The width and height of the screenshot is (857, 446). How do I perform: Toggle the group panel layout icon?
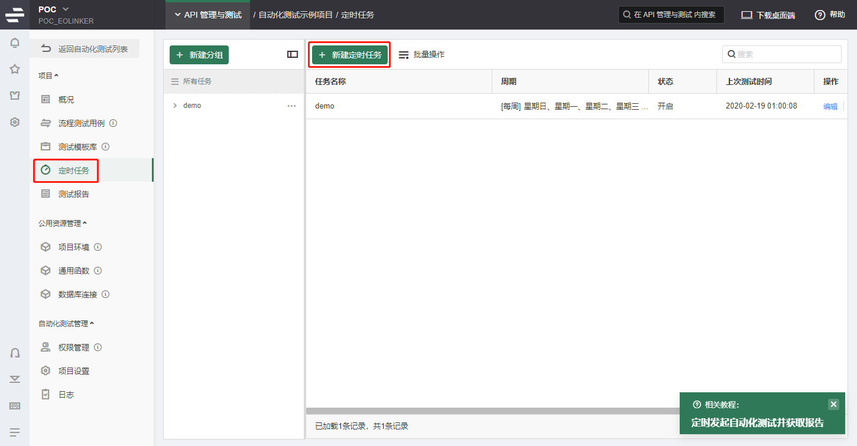pyautogui.click(x=293, y=54)
